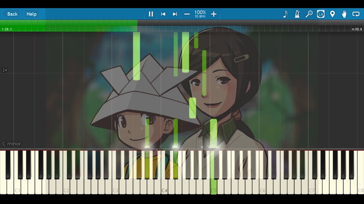Open the magnifier zoom tool
Image resolution: width=364 pixels, height=204 pixels.
click(x=309, y=14)
